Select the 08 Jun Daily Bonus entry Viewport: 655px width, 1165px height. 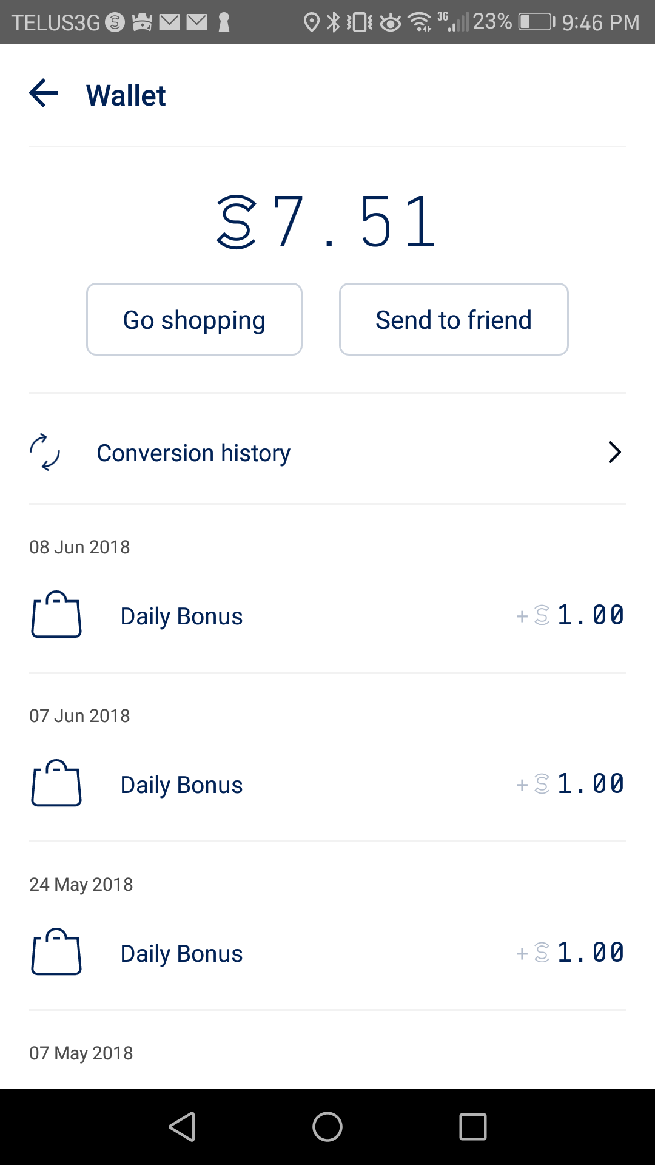pyautogui.click(x=182, y=616)
